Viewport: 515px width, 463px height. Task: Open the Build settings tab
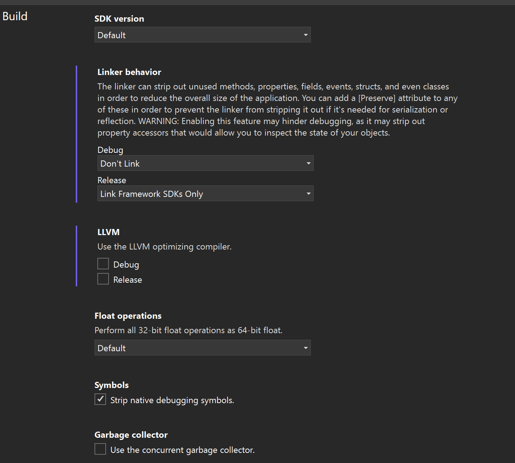click(15, 16)
